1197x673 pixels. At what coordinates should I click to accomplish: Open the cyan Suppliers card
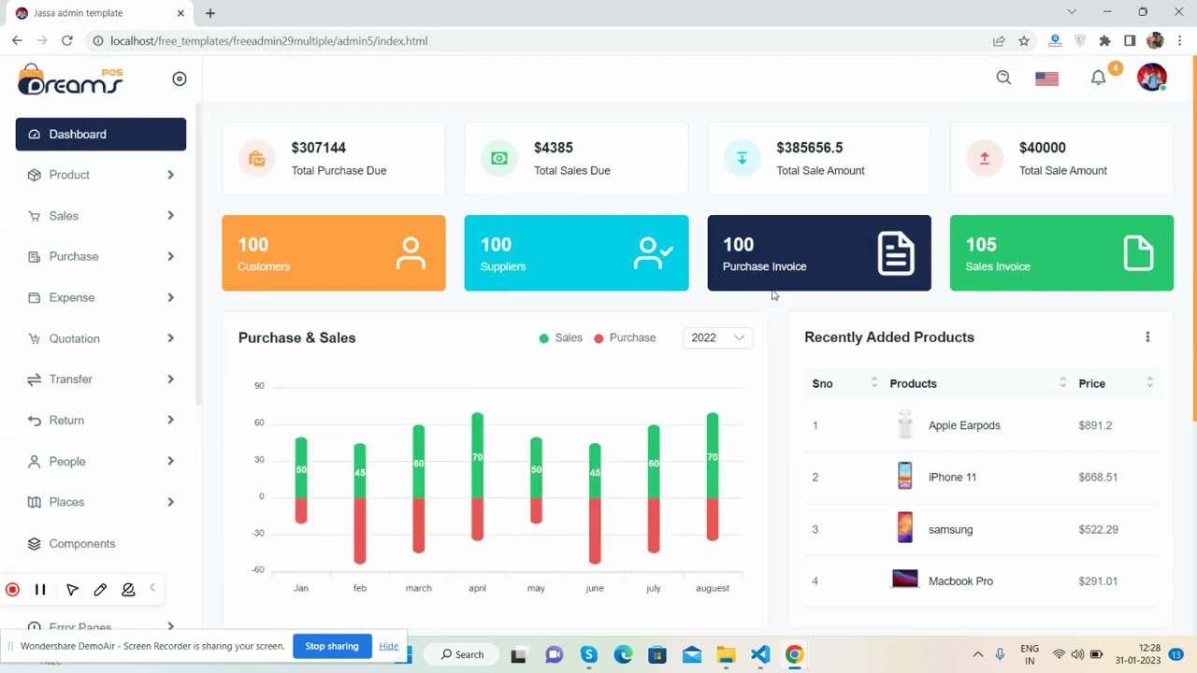576,253
